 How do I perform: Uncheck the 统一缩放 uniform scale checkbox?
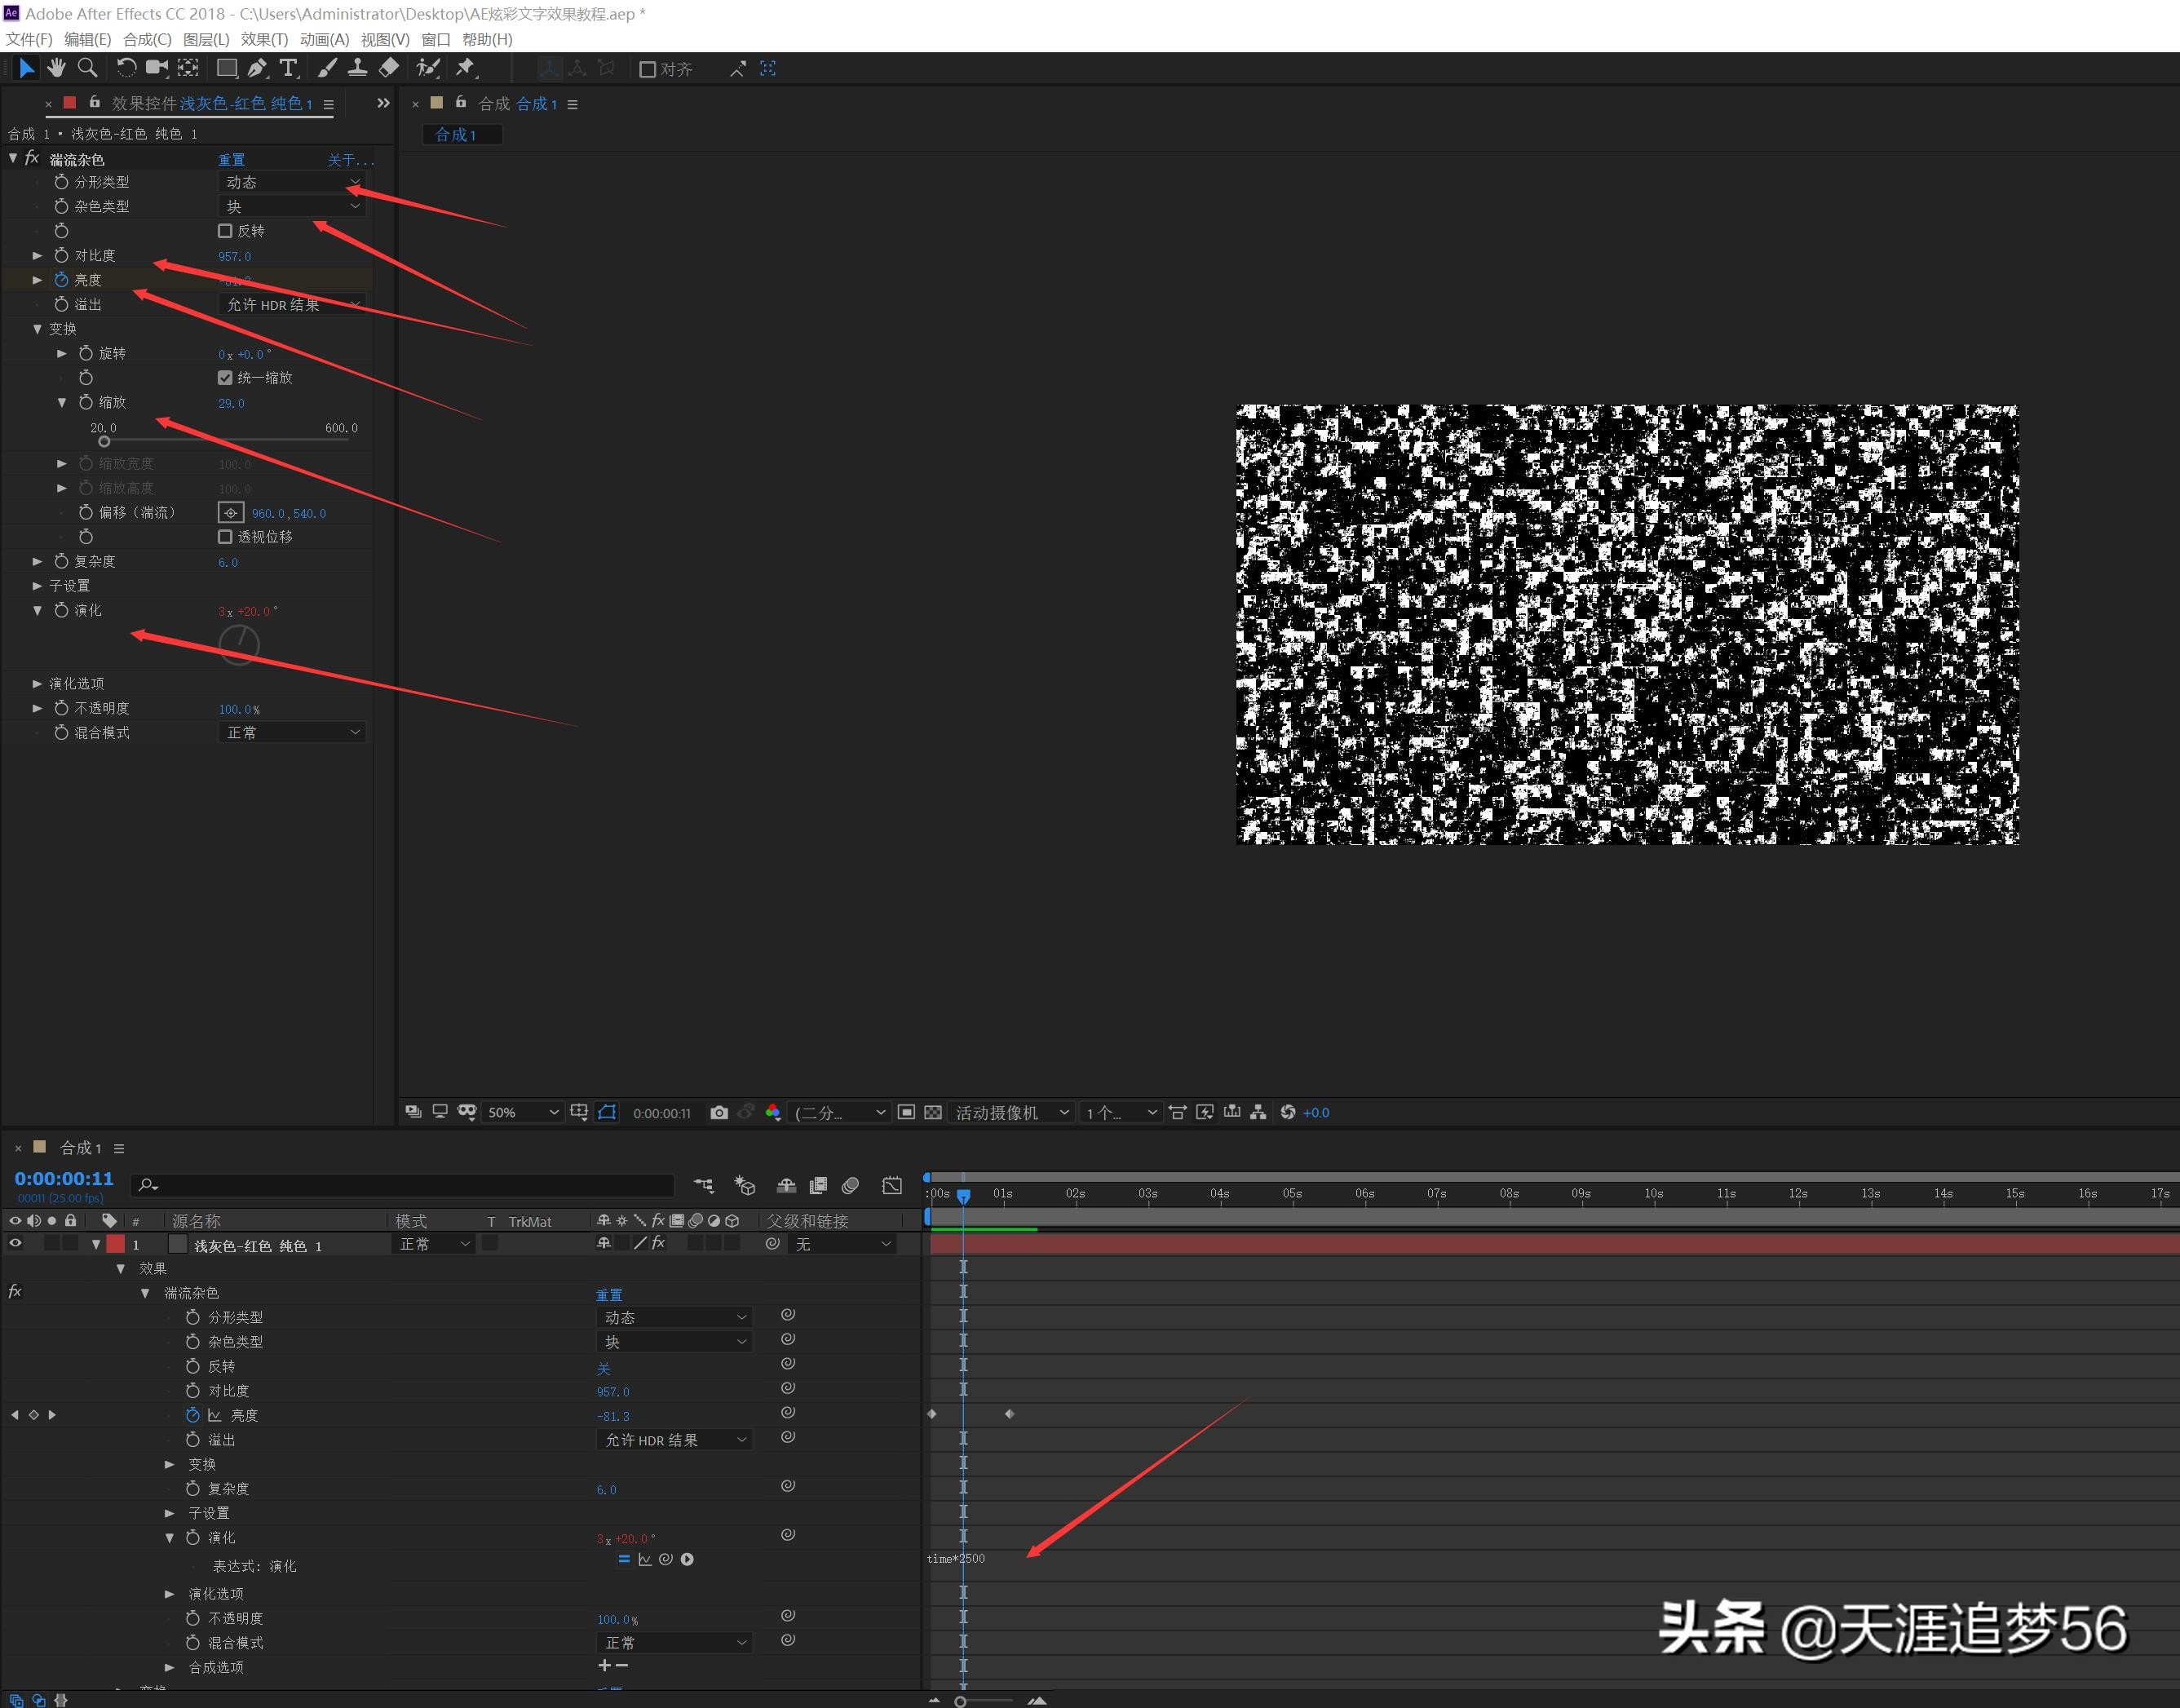coord(225,378)
